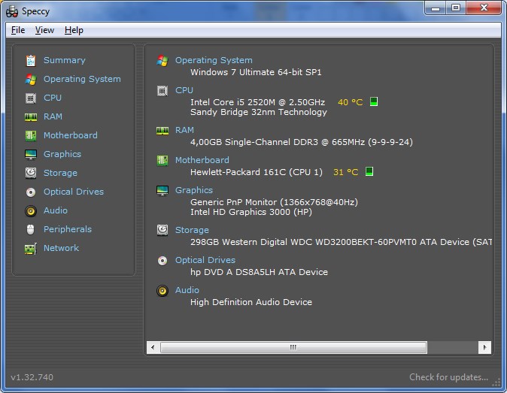Show Audio section from sidebar

pyautogui.click(x=56, y=210)
